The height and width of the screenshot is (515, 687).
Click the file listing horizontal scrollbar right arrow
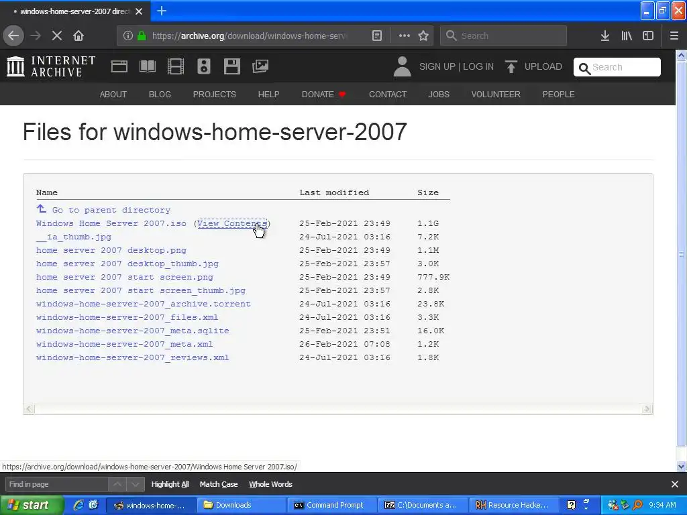(x=647, y=409)
